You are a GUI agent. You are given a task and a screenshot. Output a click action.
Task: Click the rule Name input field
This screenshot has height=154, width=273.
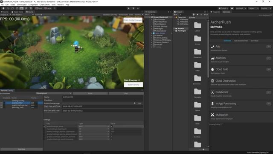[103, 97]
